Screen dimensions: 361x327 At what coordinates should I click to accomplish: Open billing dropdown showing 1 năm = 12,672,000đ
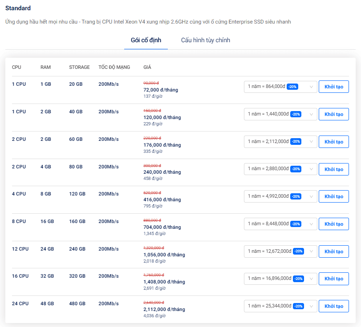point(280,251)
